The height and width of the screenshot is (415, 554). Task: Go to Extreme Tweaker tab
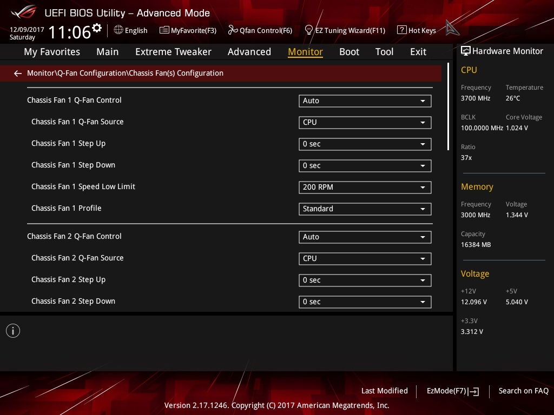pyautogui.click(x=173, y=52)
